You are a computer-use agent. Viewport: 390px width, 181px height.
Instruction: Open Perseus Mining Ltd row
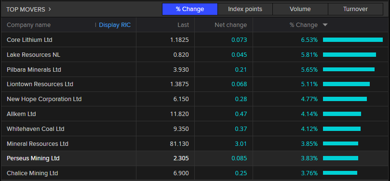click(195, 158)
